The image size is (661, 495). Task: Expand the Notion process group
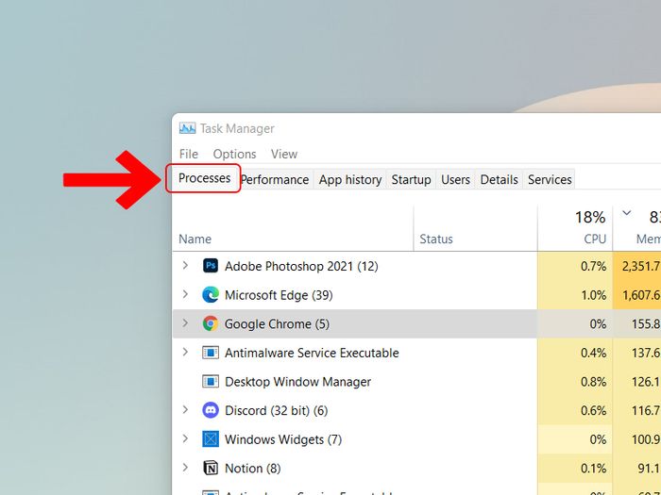pyautogui.click(x=185, y=468)
